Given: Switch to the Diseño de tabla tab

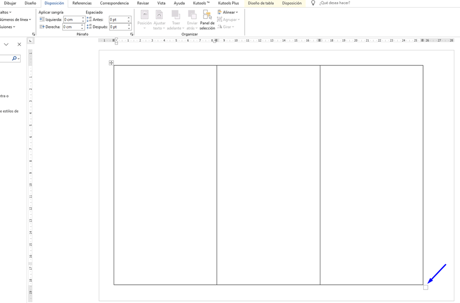Looking at the screenshot, I should (x=261, y=3).
